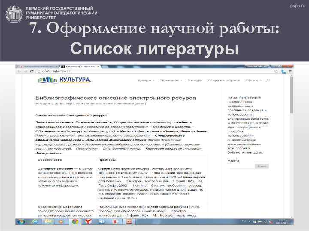Expand the Культура navigation menu
Viewport: 309px width, 231px height.
pyautogui.click(x=146, y=80)
